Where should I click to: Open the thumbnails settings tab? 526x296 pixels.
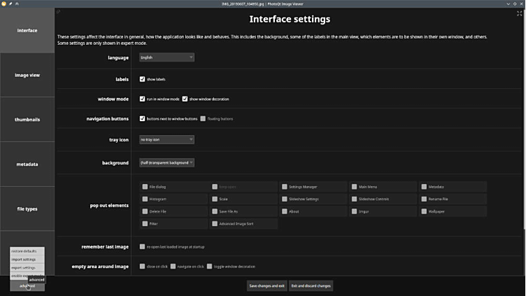[x=27, y=120]
